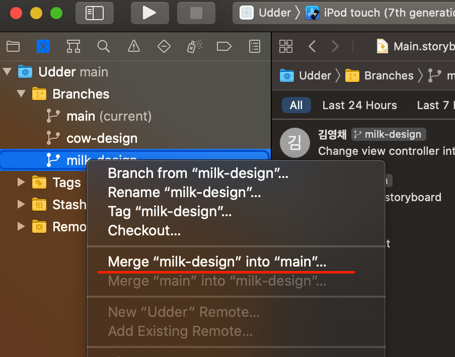The width and height of the screenshot is (455, 357).
Task: Run the project with the Play button
Action: click(149, 13)
